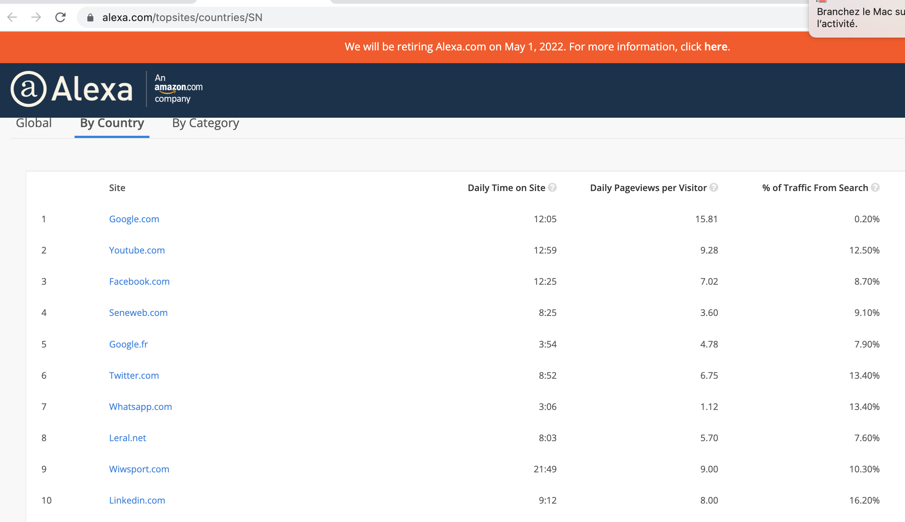Click the 8.00 pageviews value
This screenshot has height=522, width=905.
click(709, 500)
